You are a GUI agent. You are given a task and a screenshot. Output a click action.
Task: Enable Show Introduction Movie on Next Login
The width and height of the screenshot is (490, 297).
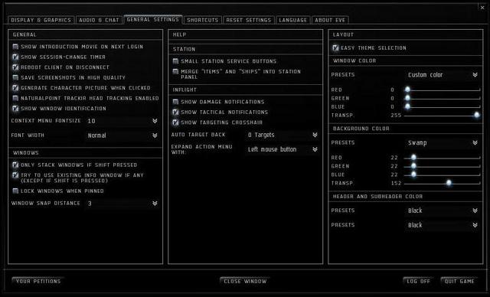pos(15,47)
